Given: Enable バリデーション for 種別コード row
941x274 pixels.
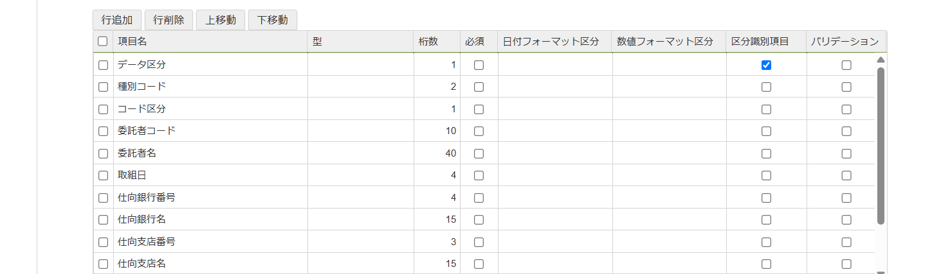Looking at the screenshot, I should click(x=846, y=87).
